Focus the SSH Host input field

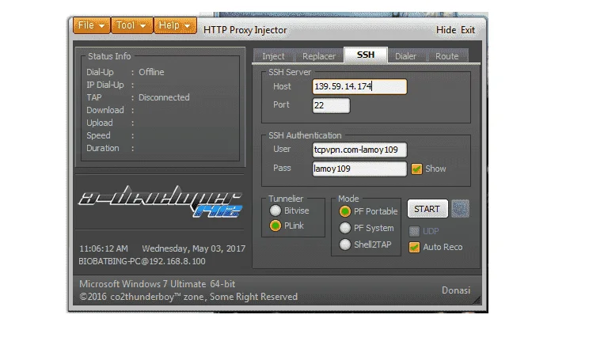click(x=359, y=86)
